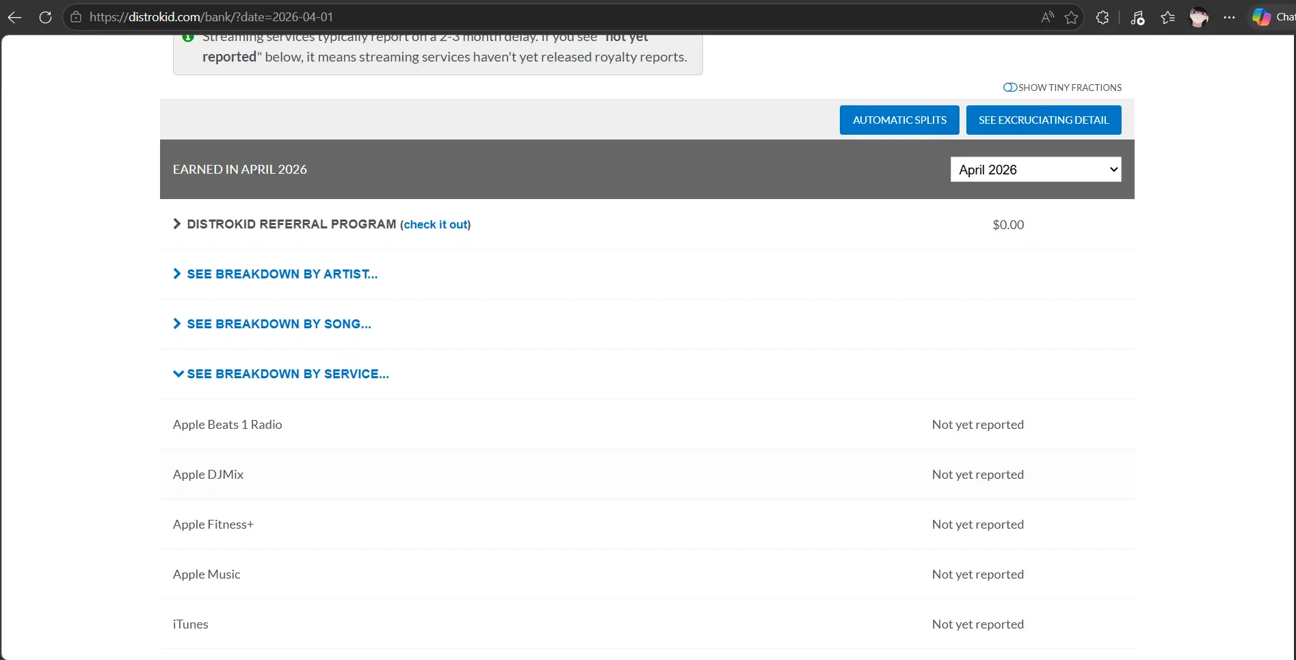Screen dimensions: 1296x660
Task: Open the music note media control icon
Action: point(1137,18)
